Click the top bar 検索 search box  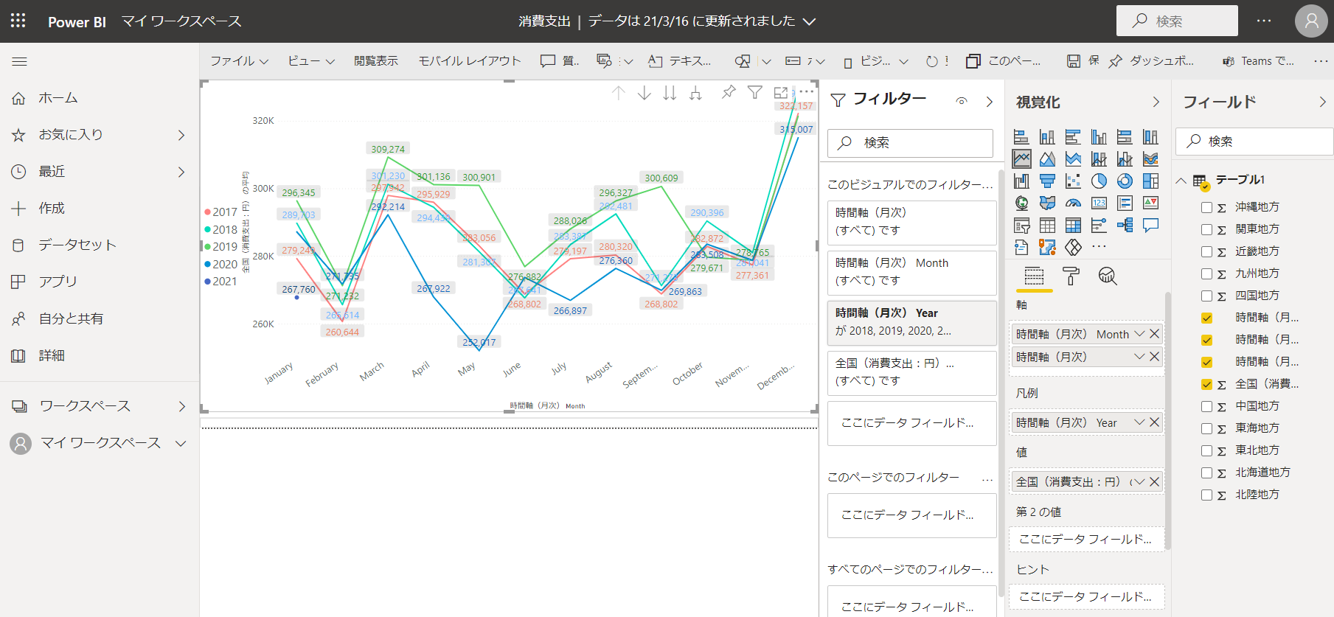pyautogui.click(x=1177, y=21)
